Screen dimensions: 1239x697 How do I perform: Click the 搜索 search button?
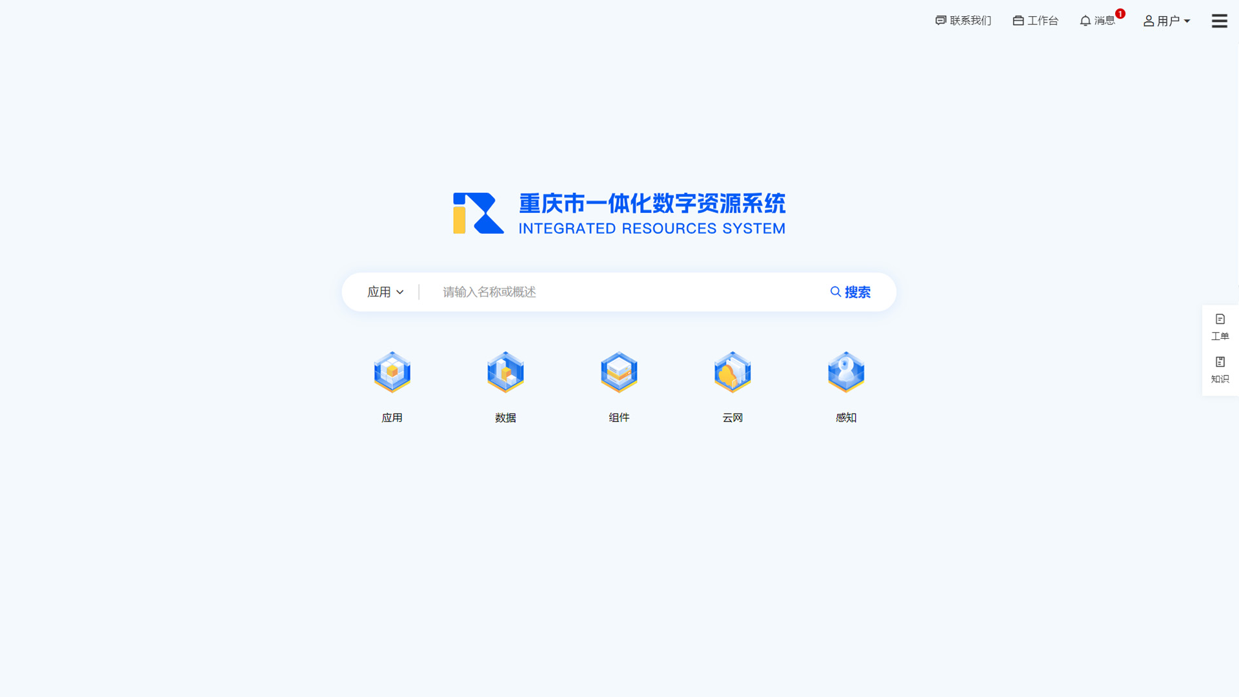[x=850, y=292]
